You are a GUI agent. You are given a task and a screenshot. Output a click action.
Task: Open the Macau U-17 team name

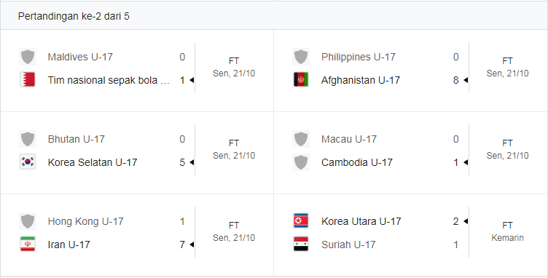tap(349, 139)
